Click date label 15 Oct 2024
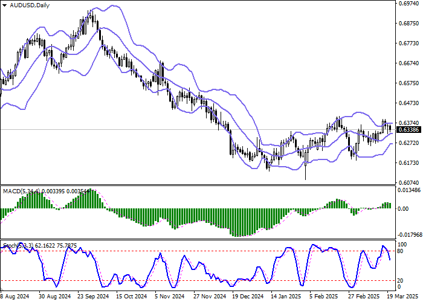Viewport: 423px width, 302px height. (x=132, y=297)
